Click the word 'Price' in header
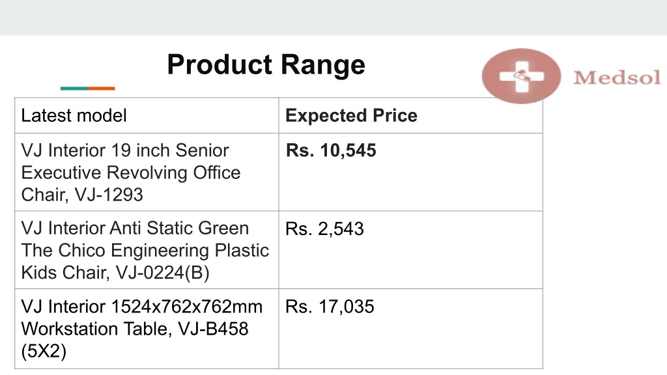The width and height of the screenshot is (667, 375). (x=395, y=116)
